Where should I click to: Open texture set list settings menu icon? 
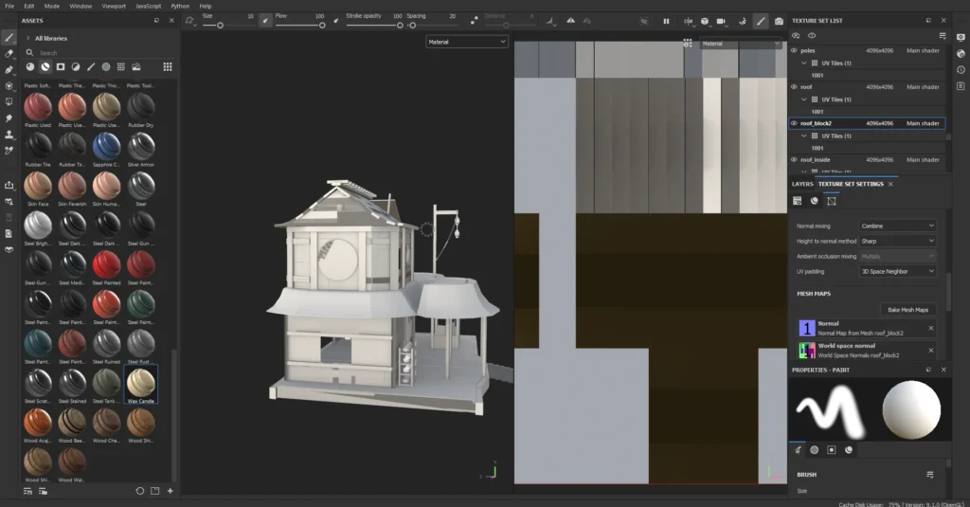pos(943,36)
